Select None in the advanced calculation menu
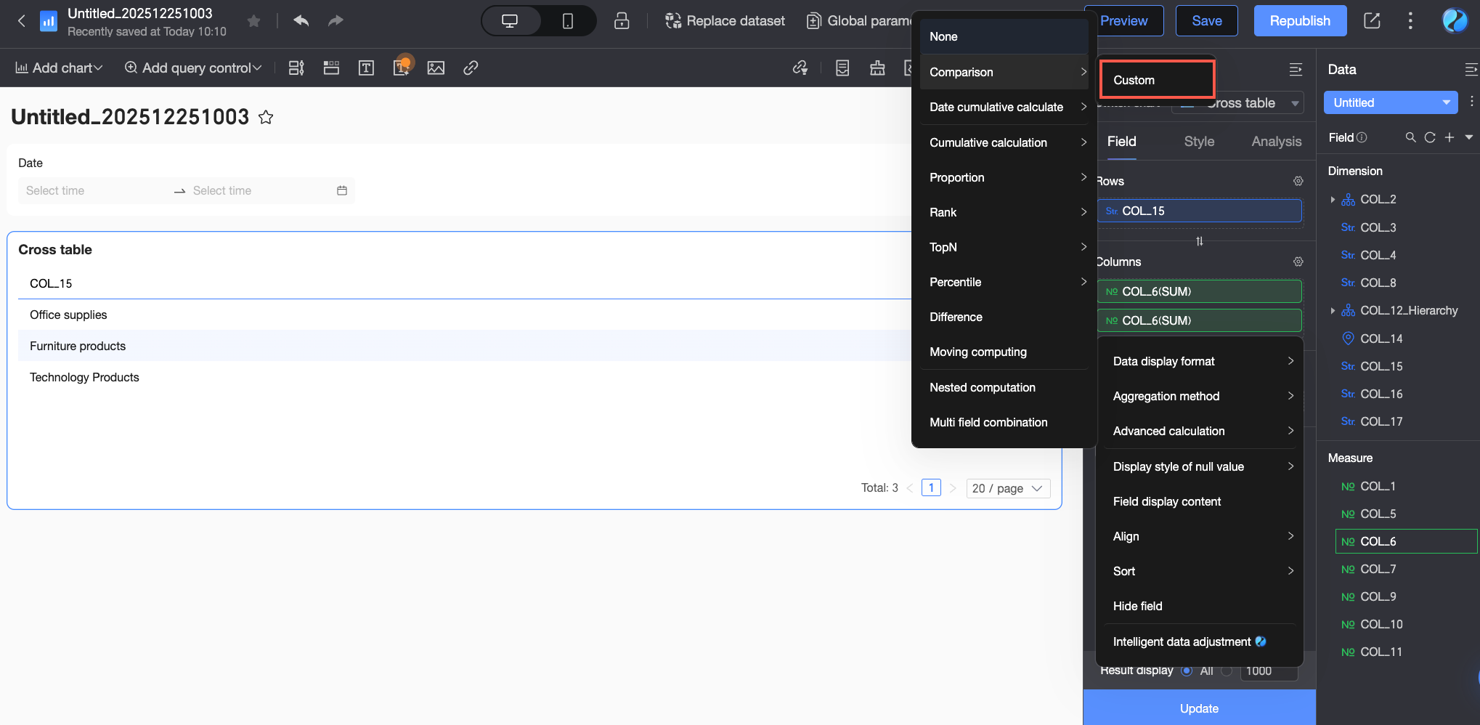 (x=1004, y=36)
